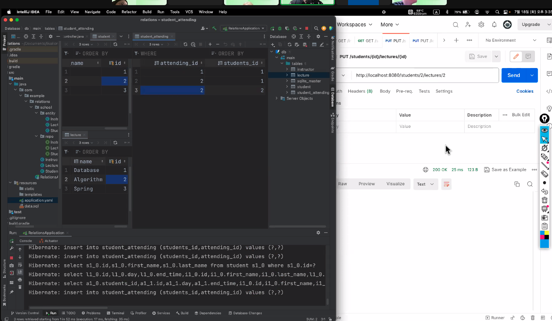Open Jump to Query Console icon
Screen dimensions: 552x321
tap(322, 44)
